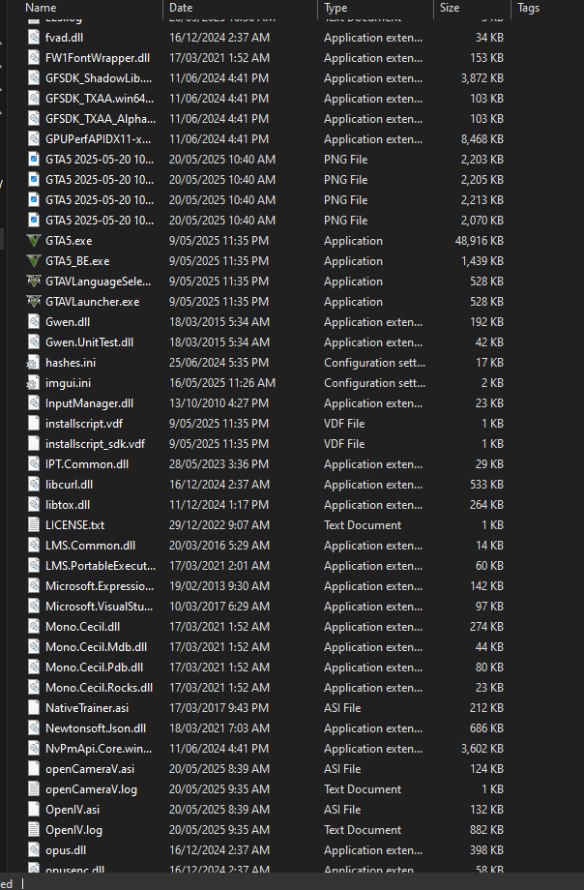Select the Gwen.UnitTest.dll file name
Image resolution: width=584 pixels, height=890 pixels.
[90, 342]
